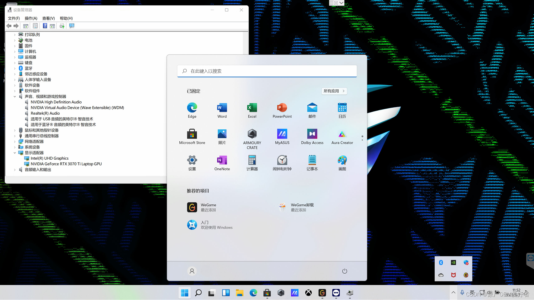Screen dimensions: 534x300
Task: Click the Windows Start button on taskbar
Action: pyautogui.click(x=185, y=293)
